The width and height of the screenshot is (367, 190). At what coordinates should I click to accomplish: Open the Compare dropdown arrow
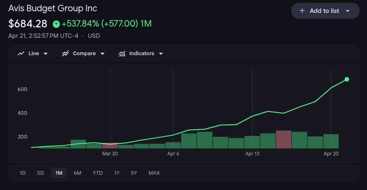coord(102,54)
